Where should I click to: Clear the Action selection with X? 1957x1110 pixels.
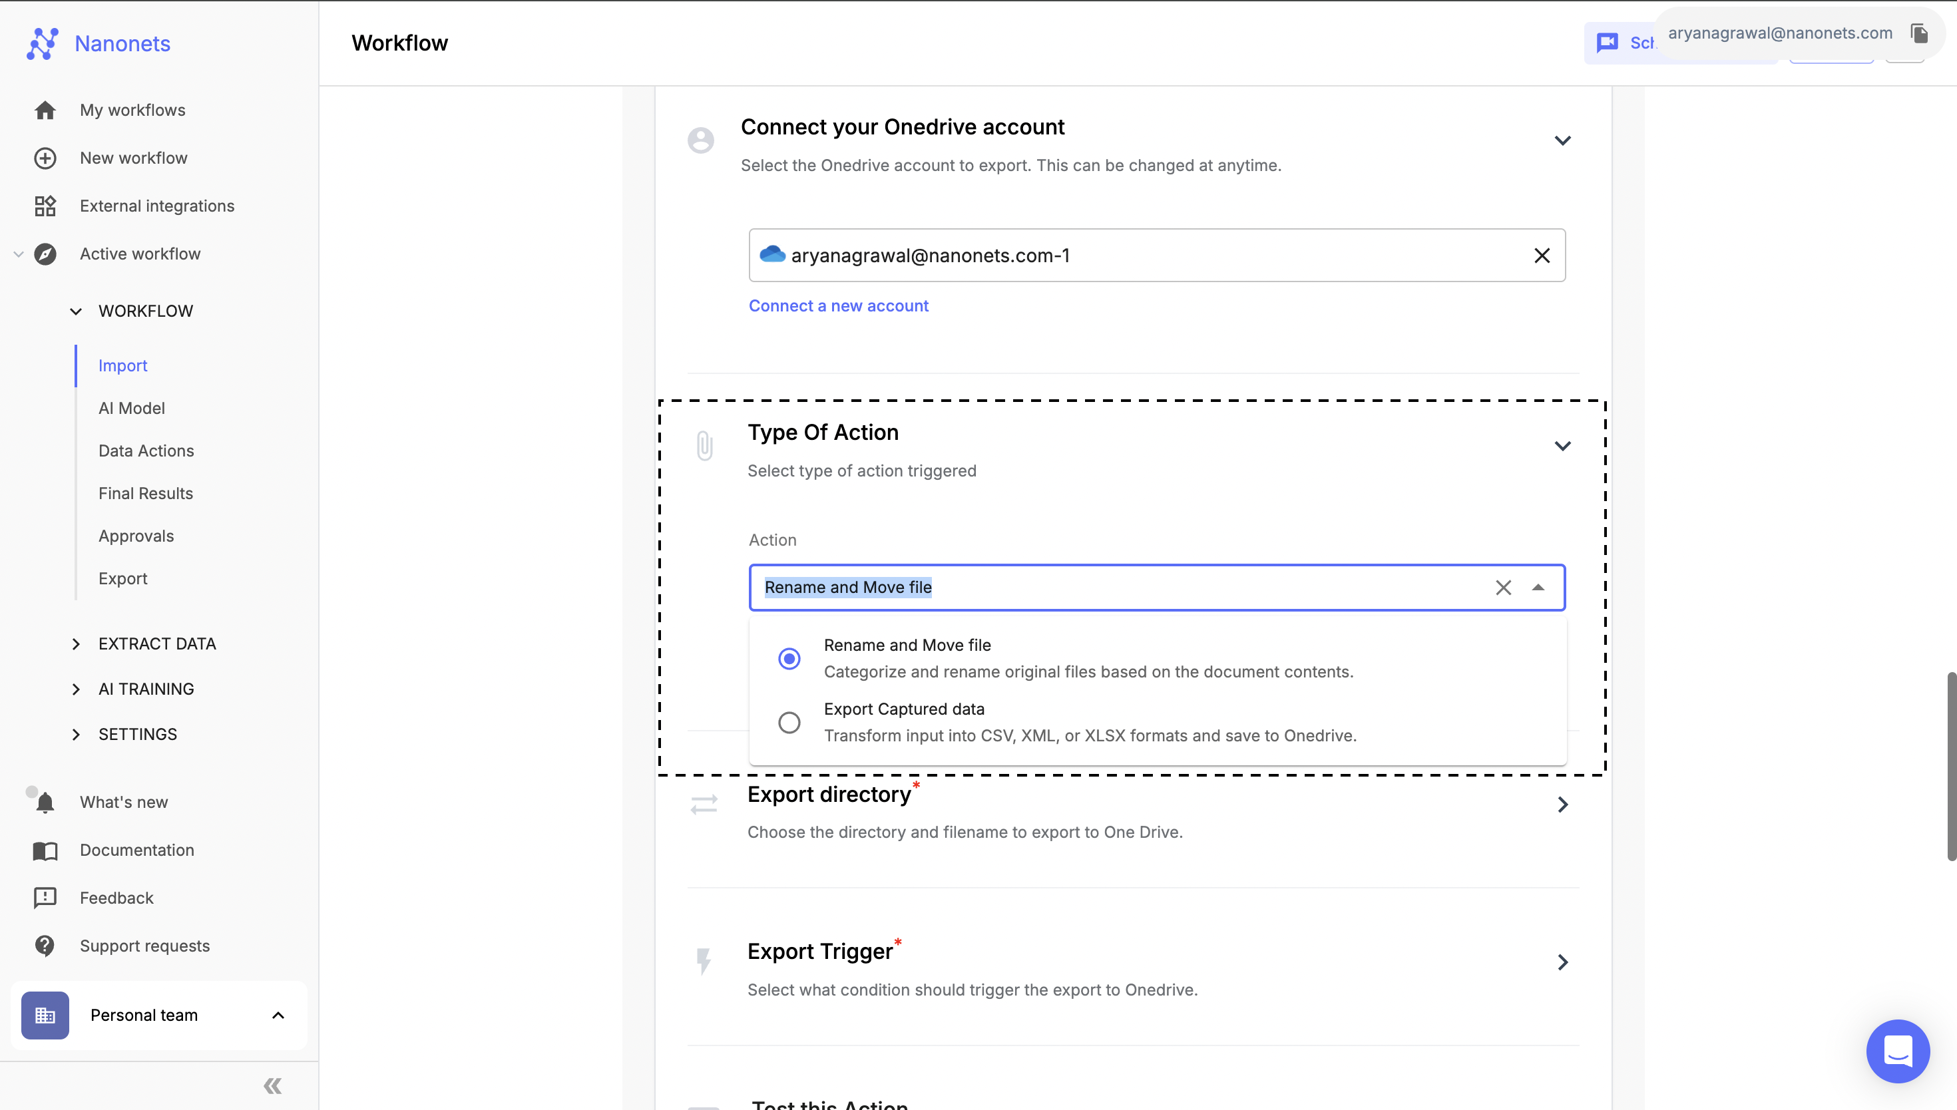point(1502,588)
